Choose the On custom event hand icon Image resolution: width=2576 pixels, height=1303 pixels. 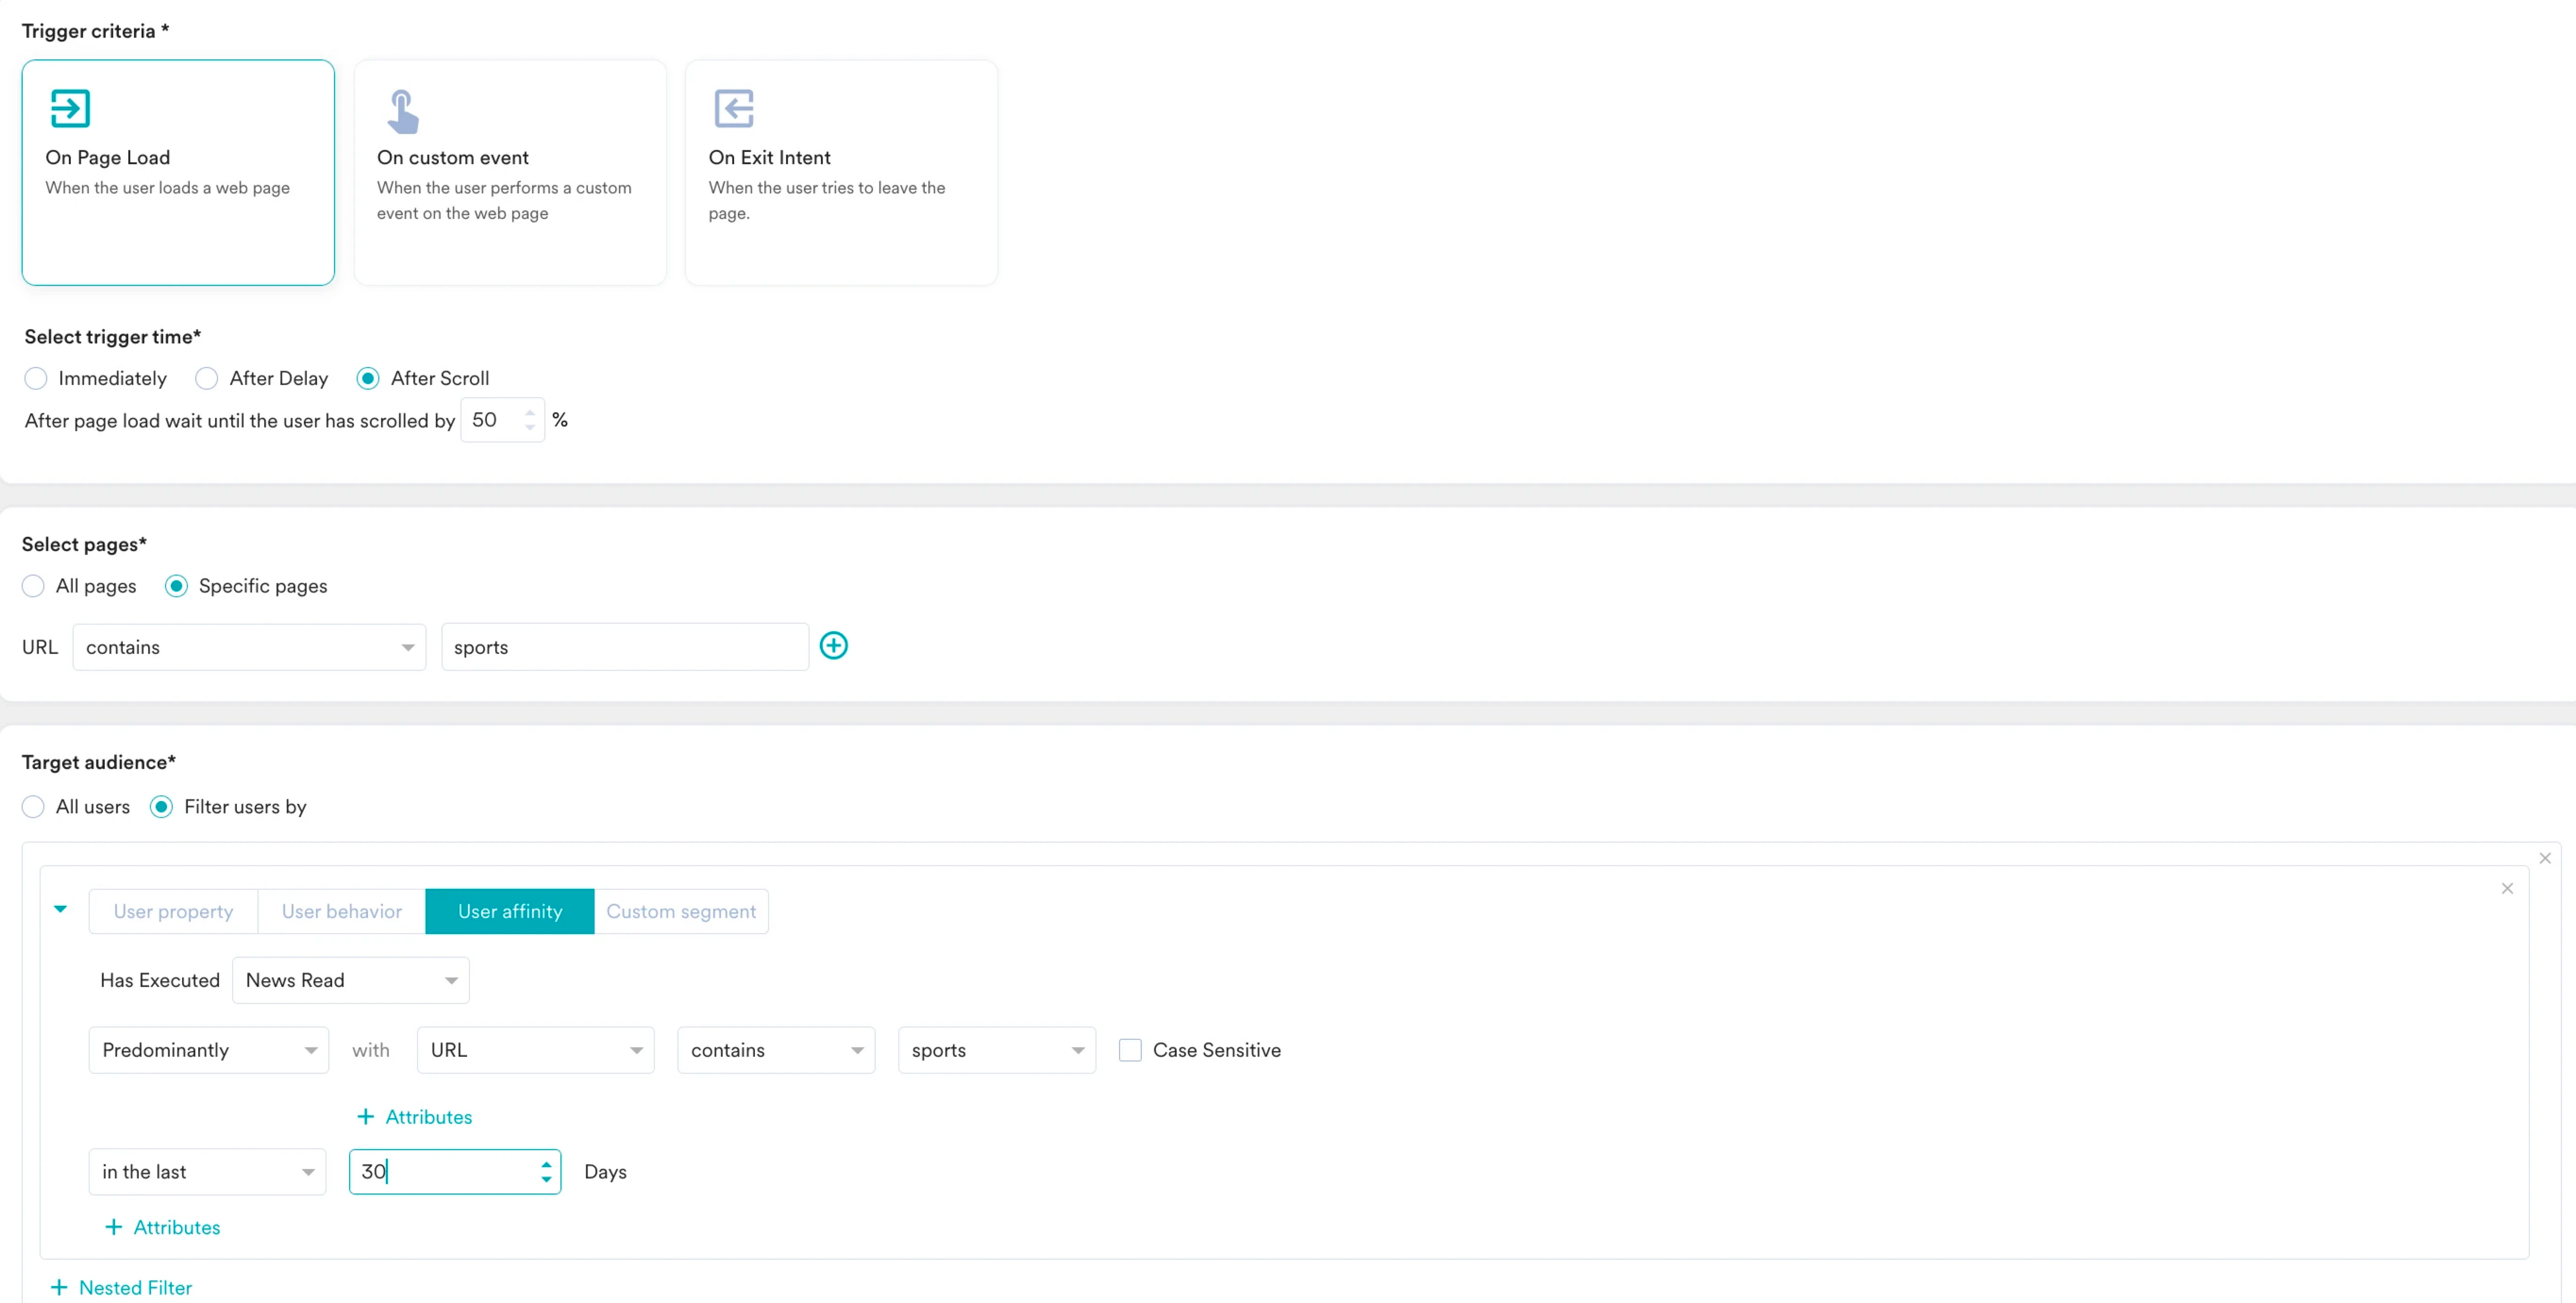[x=402, y=111]
